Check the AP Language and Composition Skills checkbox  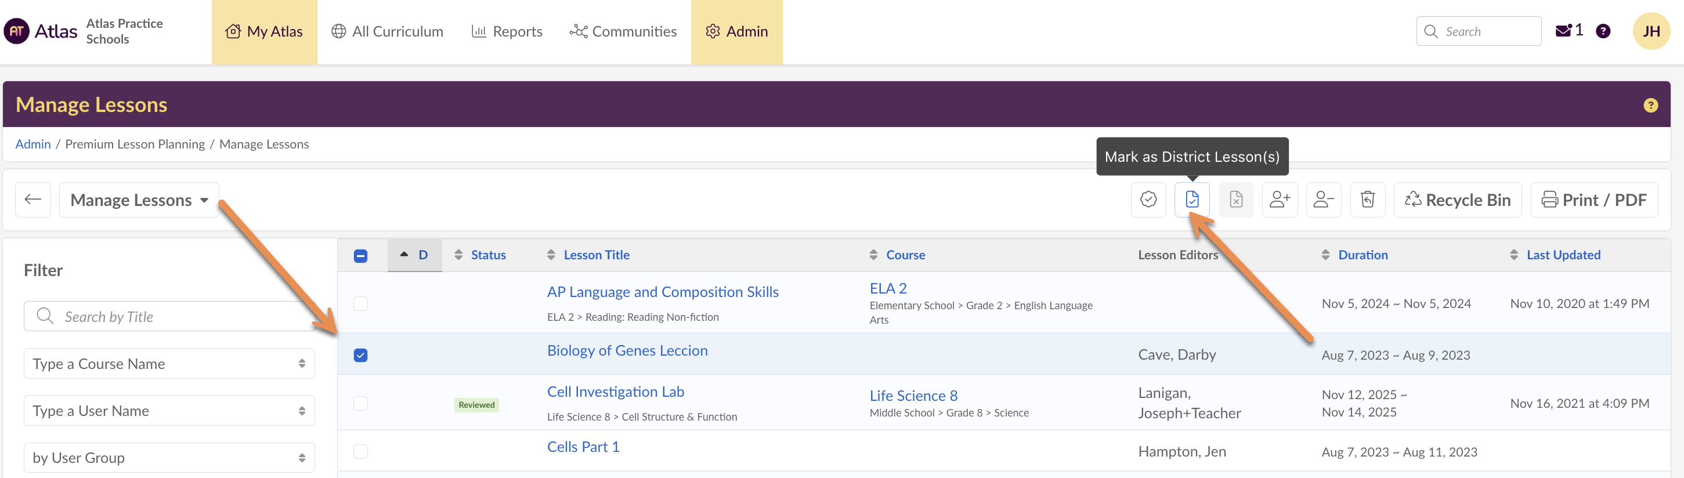[360, 303]
